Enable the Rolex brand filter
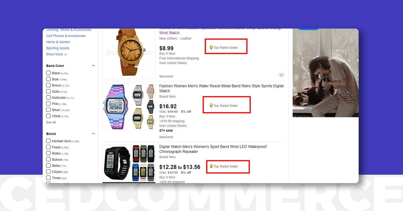 click(x=48, y=153)
